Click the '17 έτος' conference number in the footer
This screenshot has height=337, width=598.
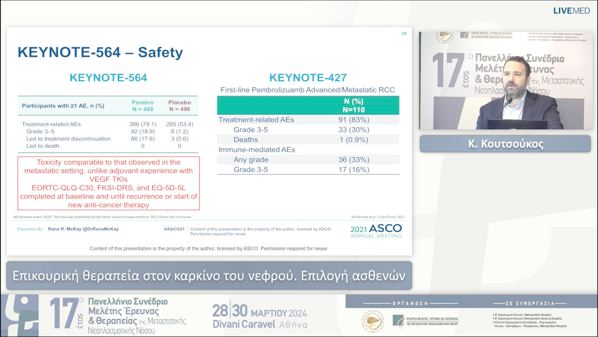66,314
